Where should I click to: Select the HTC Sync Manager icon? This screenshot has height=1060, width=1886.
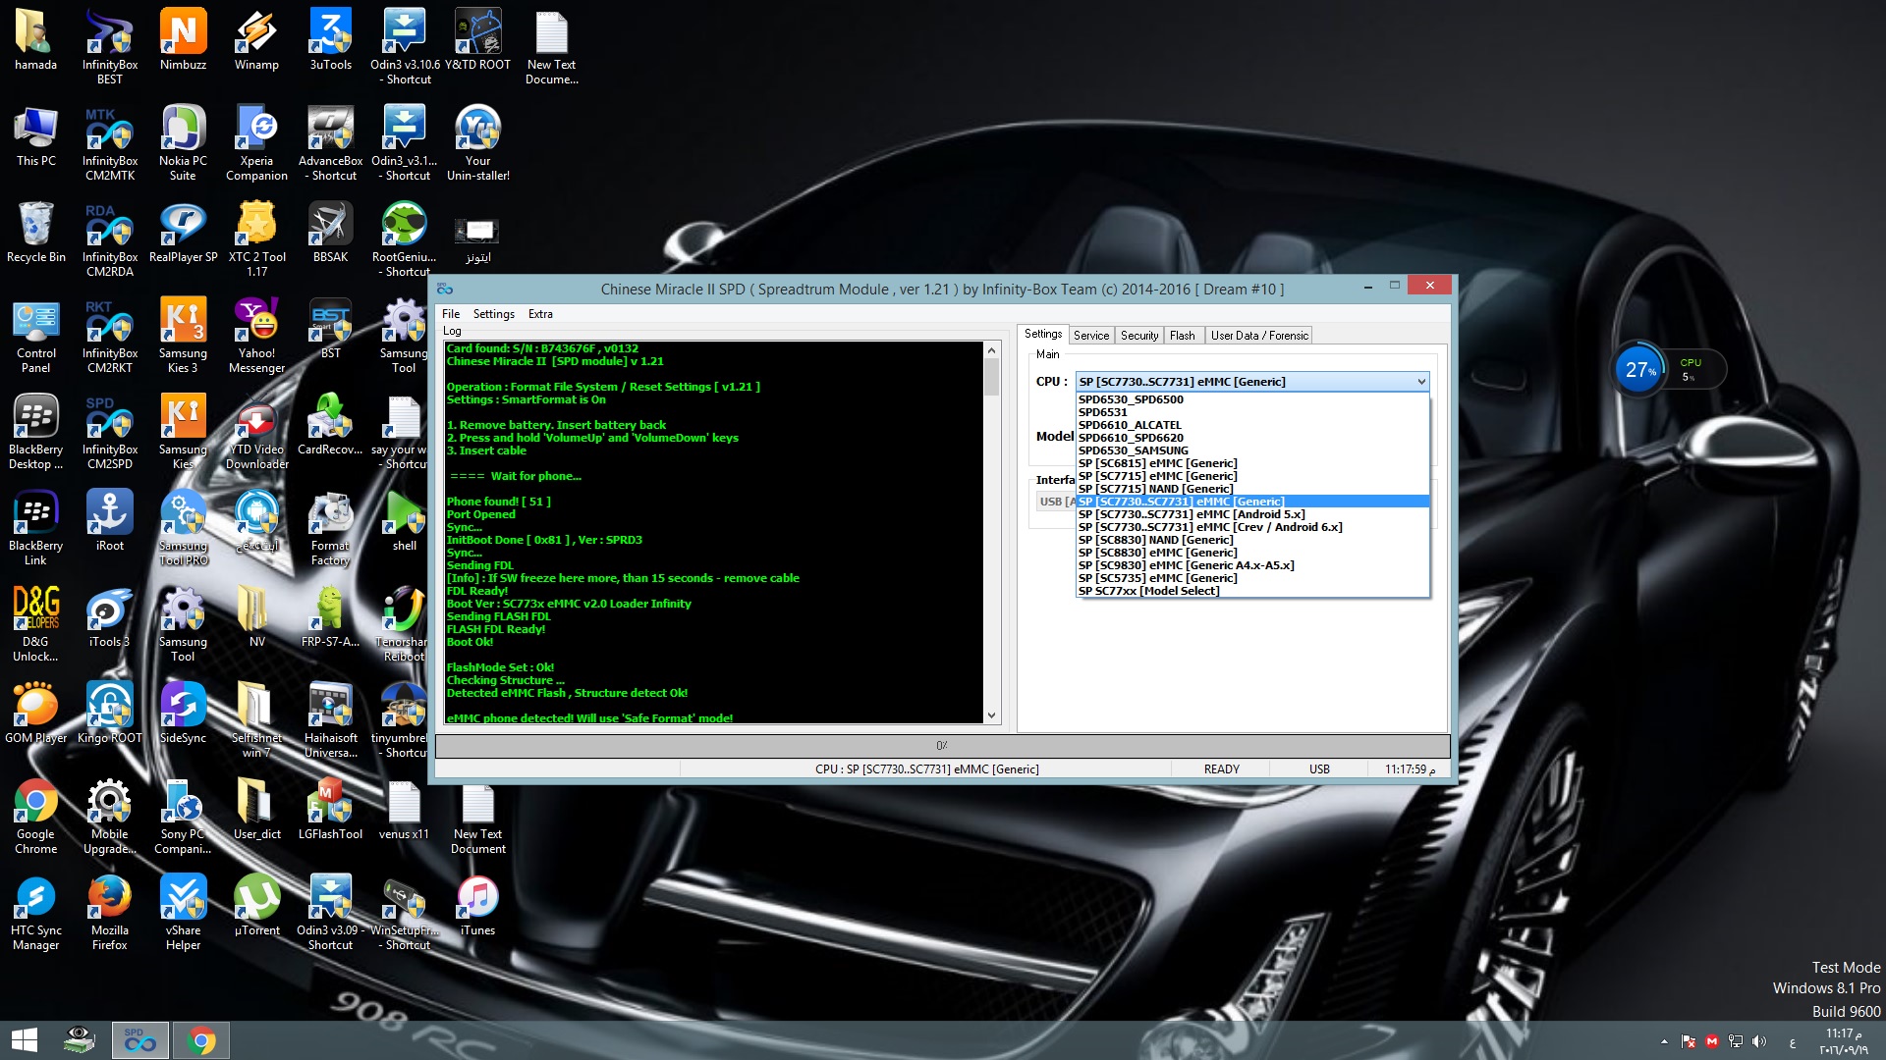36,912
